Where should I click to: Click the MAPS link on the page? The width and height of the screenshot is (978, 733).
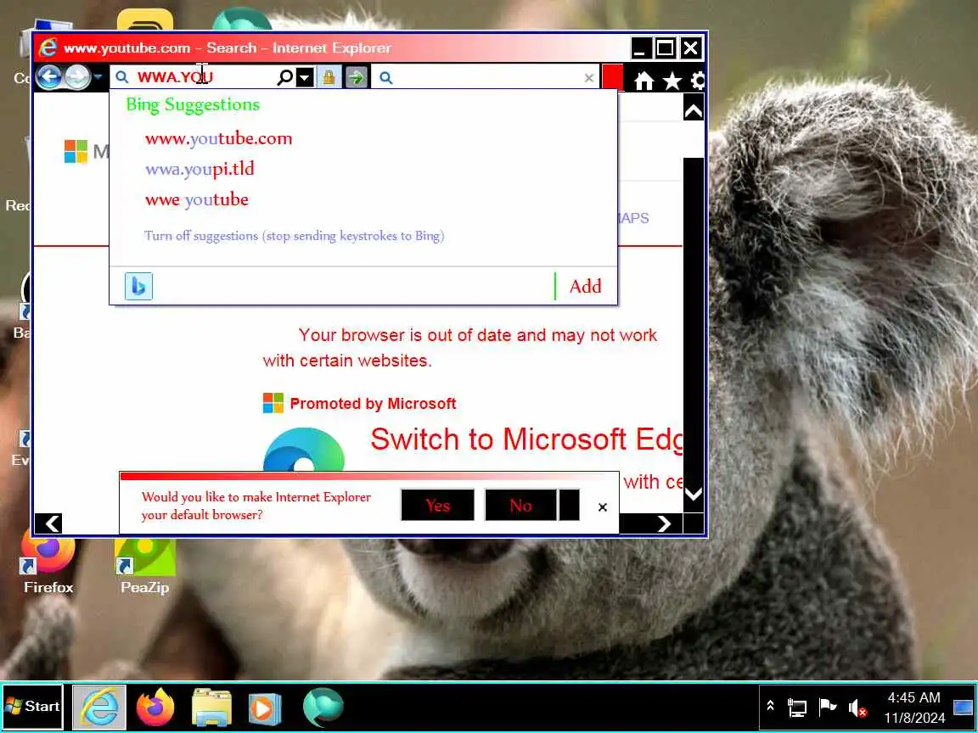(633, 218)
